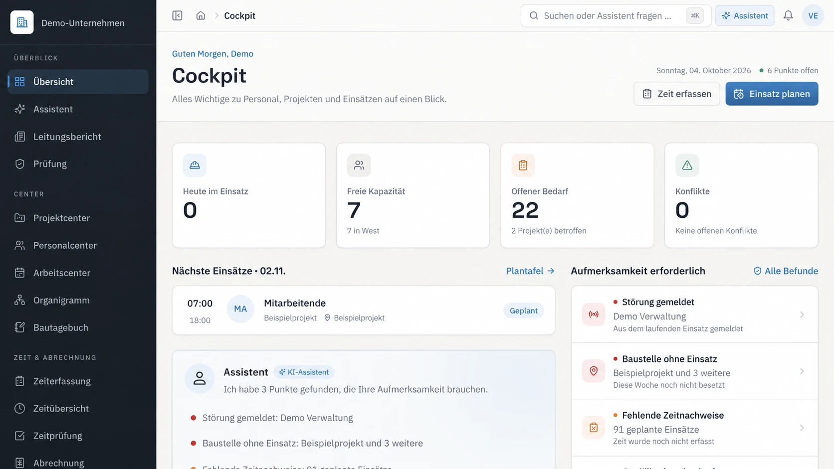Expand the Baustelle ohne Einsatz chevron
This screenshot has width=834, height=469.
802,371
